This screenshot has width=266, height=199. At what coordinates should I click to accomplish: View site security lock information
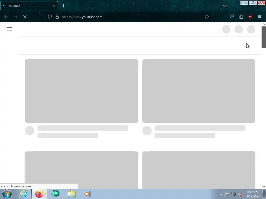pos(57,17)
